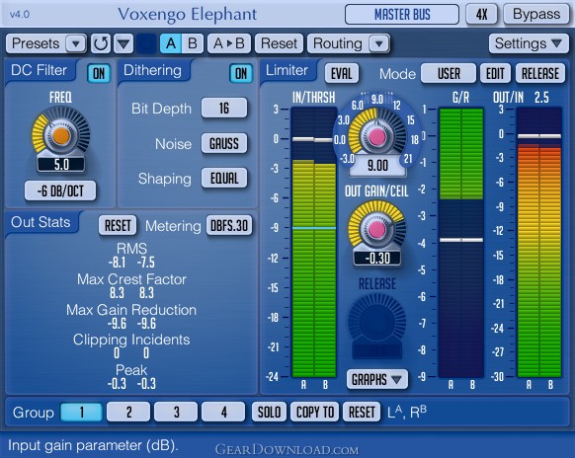Open the Routing menu
575x458 pixels.
[338, 43]
